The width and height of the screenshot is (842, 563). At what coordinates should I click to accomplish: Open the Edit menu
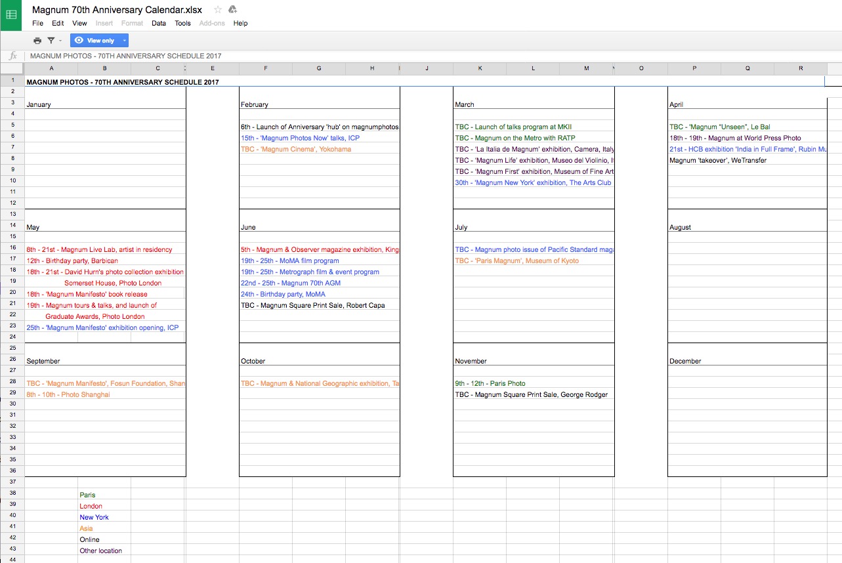58,23
